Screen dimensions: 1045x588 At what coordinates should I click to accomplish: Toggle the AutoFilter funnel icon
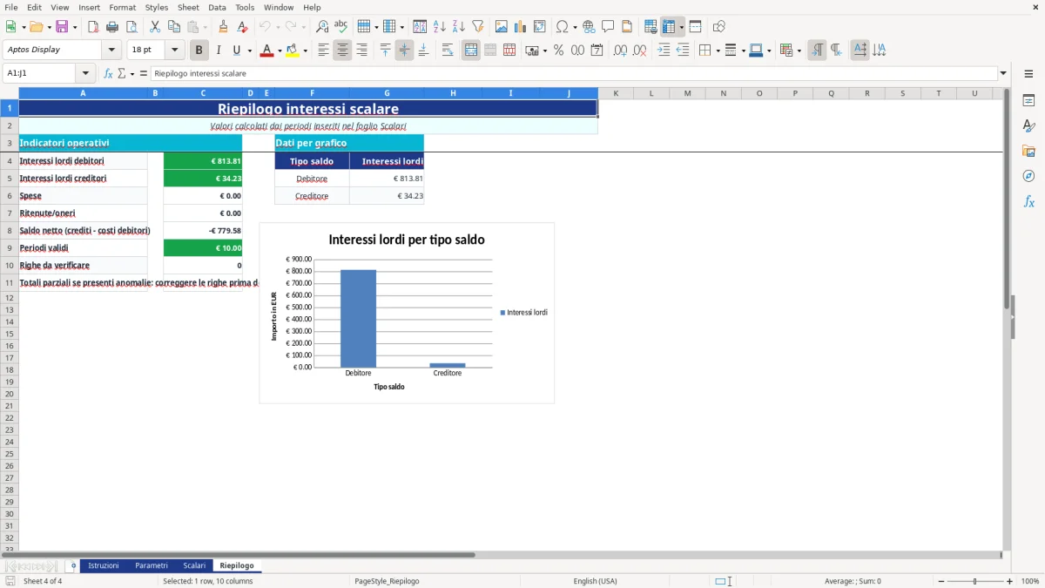[x=478, y=27]
